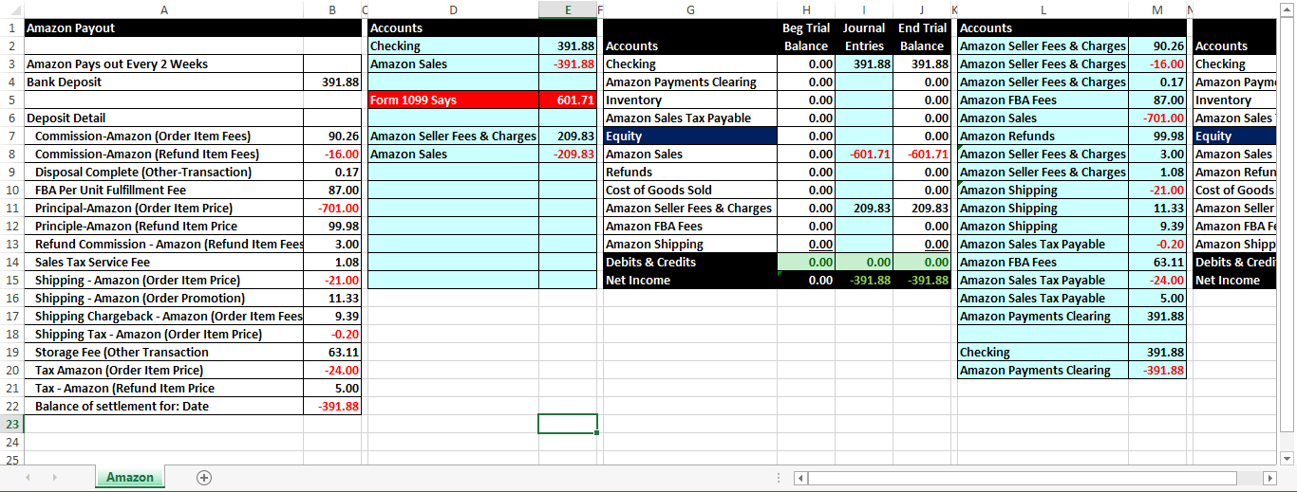
Task: Select the 209.83 value in column J
Action: pos(922,208)
